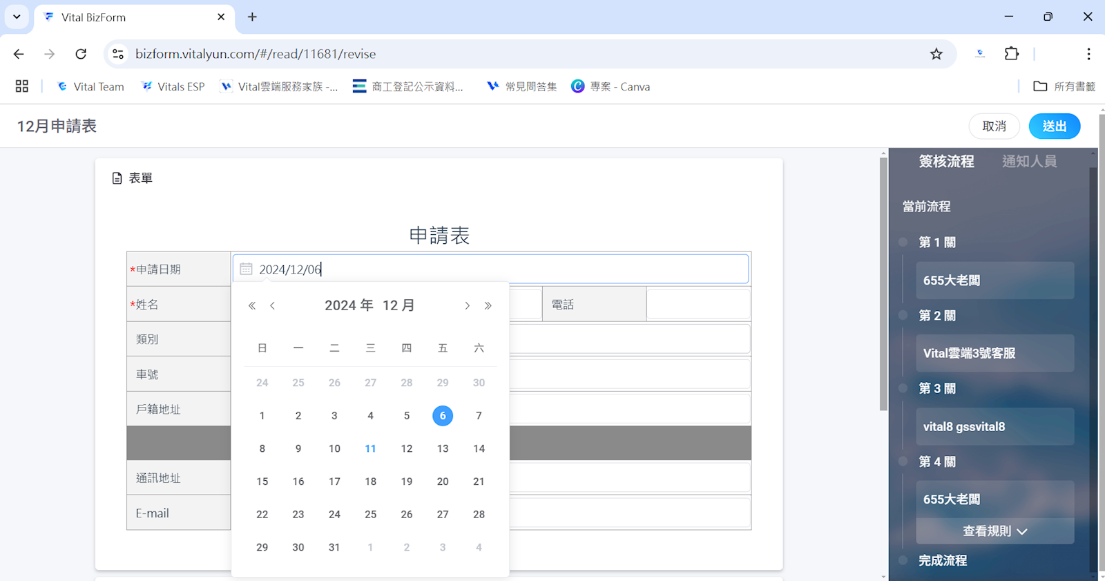The height and width of the screenshot is (581, 1105).
Task: Select the 簽核流程 tab
Action: click(x=946, y=162)
